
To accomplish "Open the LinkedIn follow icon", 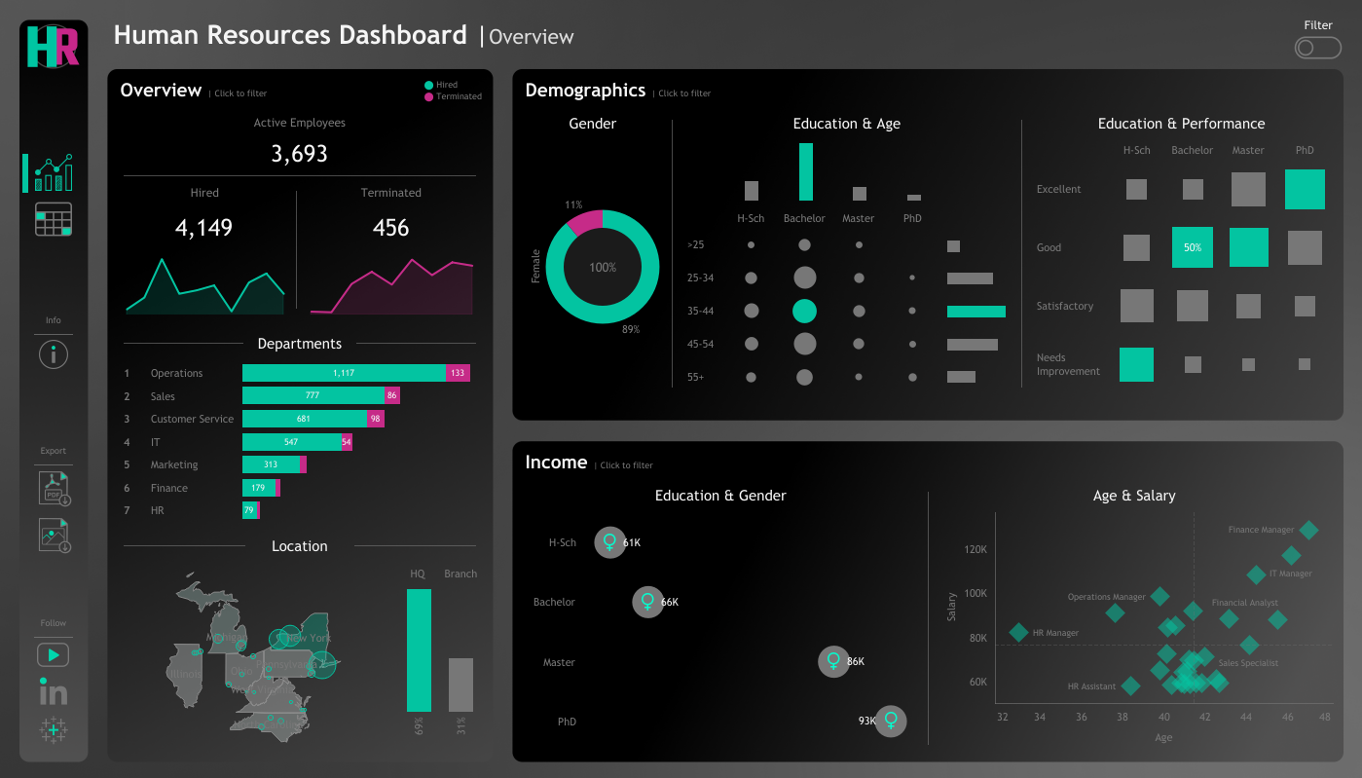I will click(54, 692).
